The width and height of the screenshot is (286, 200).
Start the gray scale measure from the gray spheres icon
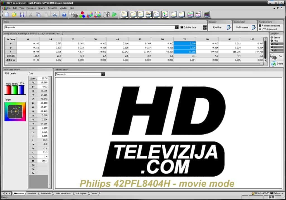tap(74, 15)
